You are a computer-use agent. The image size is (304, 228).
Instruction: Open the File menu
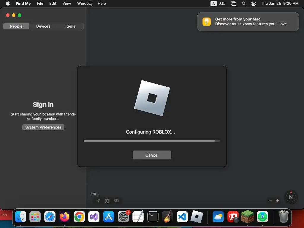pos(40,4)
